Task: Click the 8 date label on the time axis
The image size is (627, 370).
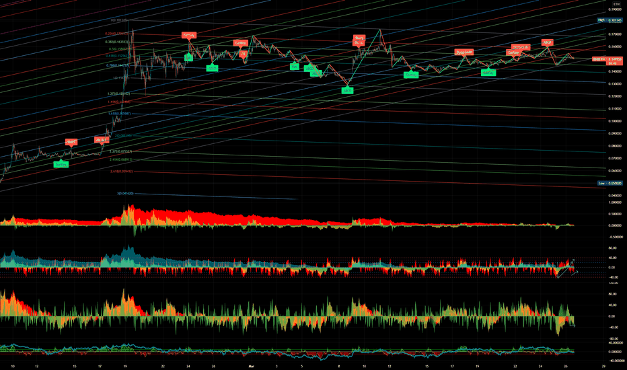Action: tap(338, 366)
